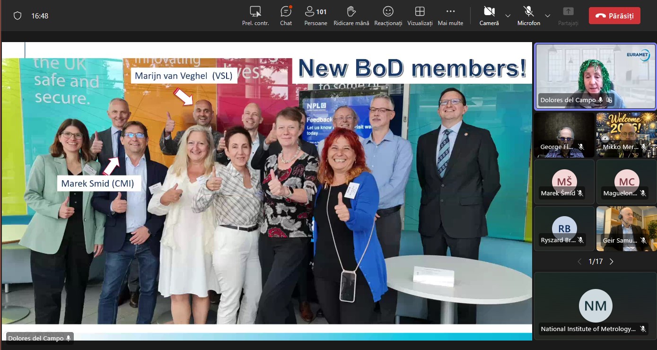The height and width of the screenshot is (350, 657).
Task: Go to previous participants page
Action: click(x=579, y=262)
